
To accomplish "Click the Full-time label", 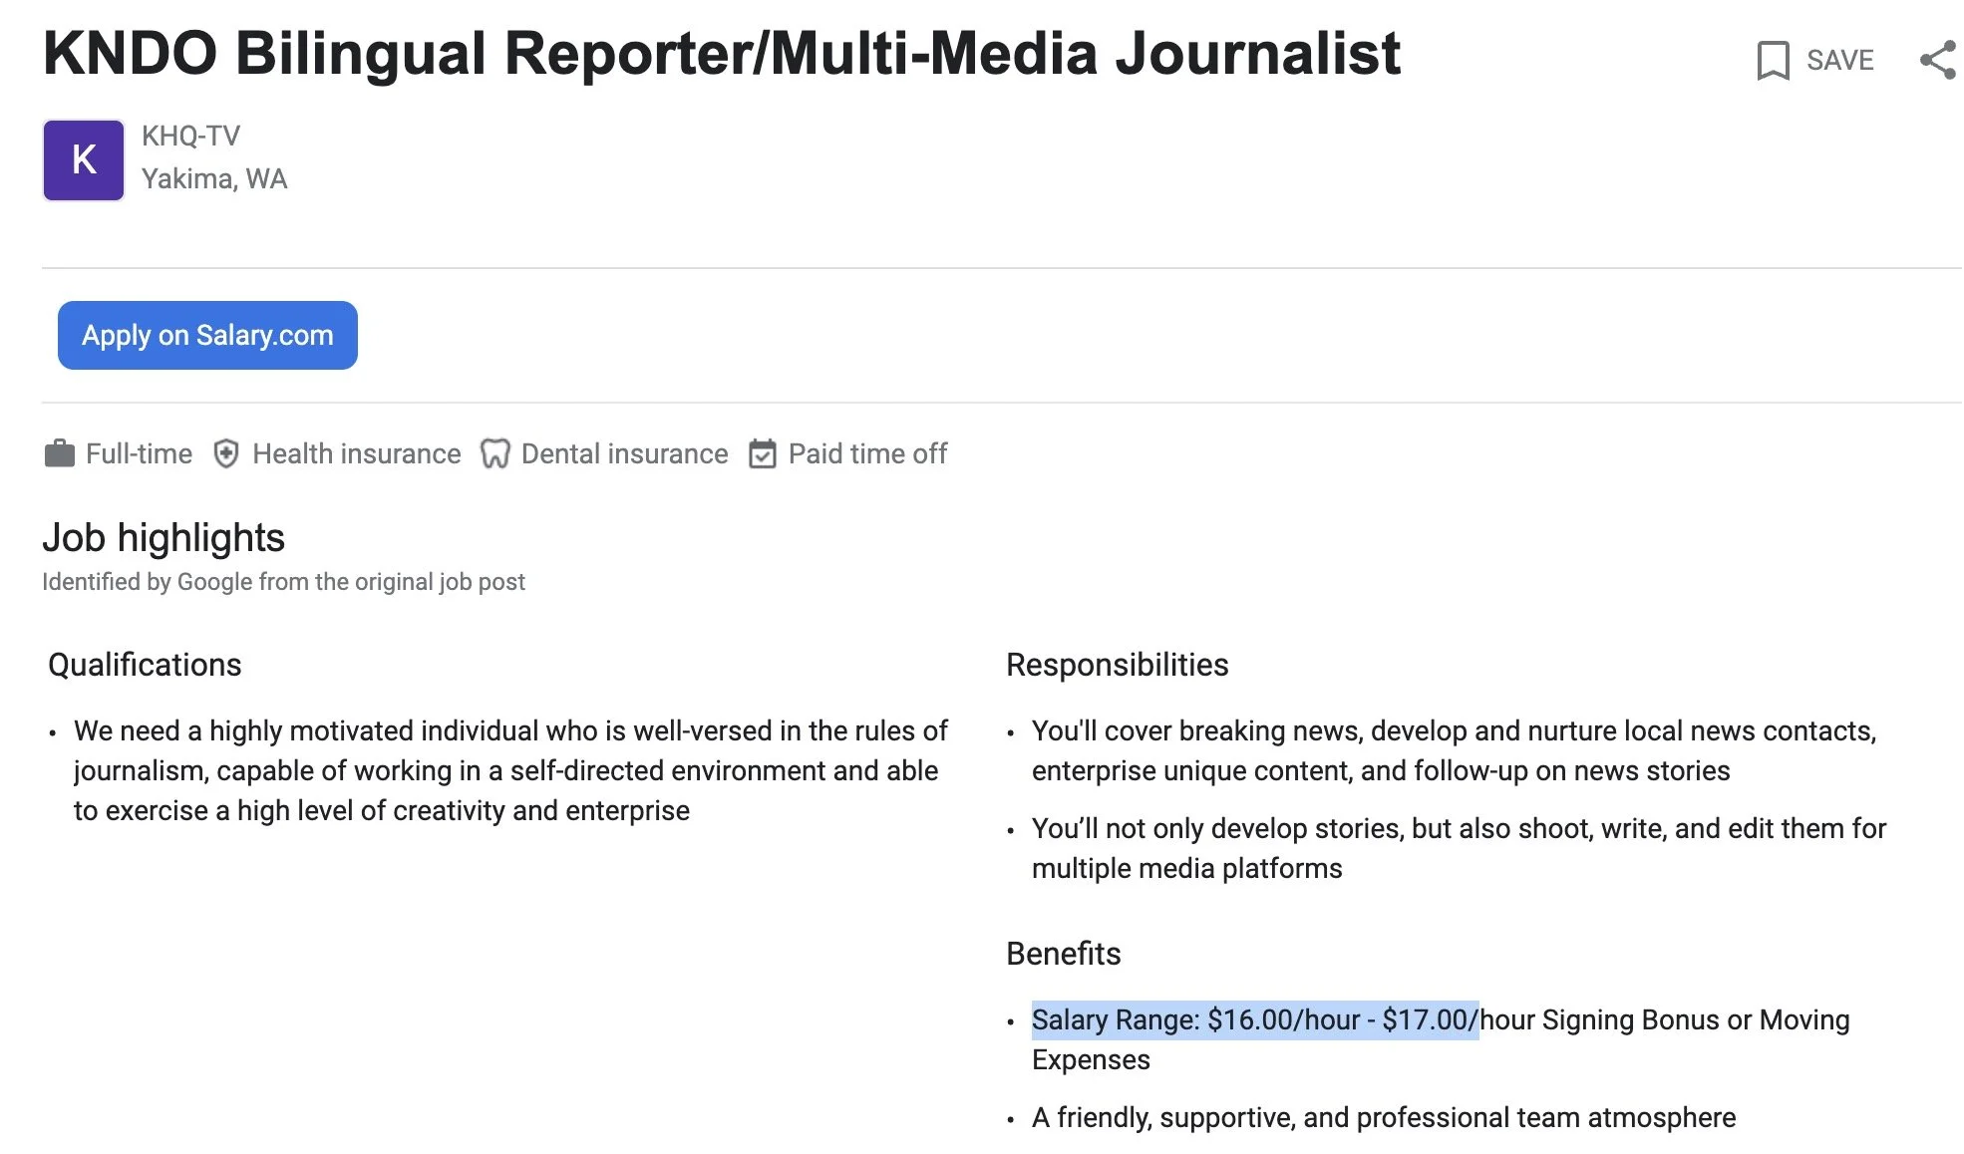I will (139, 454).
